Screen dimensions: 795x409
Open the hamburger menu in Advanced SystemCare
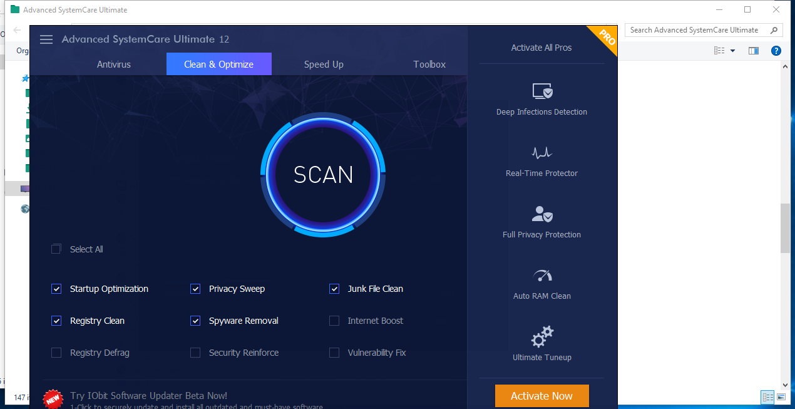[46, 39]
